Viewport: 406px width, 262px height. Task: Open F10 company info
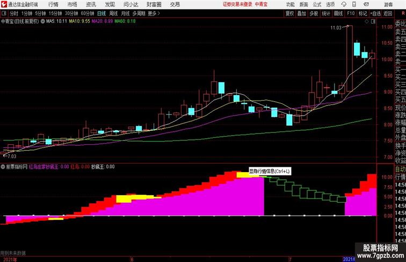(351, 13)
